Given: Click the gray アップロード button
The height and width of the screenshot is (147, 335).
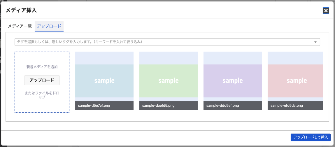Looking at the screenshot, I should [x=42, y=80].
